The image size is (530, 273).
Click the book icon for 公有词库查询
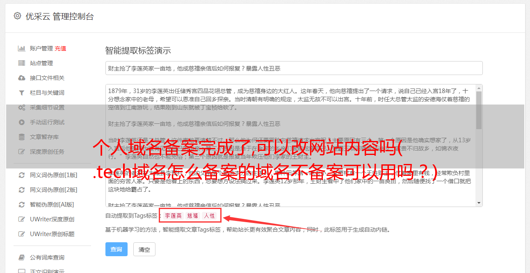point(22,257)
